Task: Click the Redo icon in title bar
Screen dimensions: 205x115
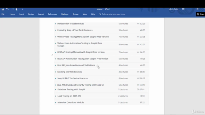Action: 13,9
